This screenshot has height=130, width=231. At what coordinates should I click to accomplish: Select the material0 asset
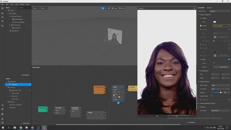[18, 84]
